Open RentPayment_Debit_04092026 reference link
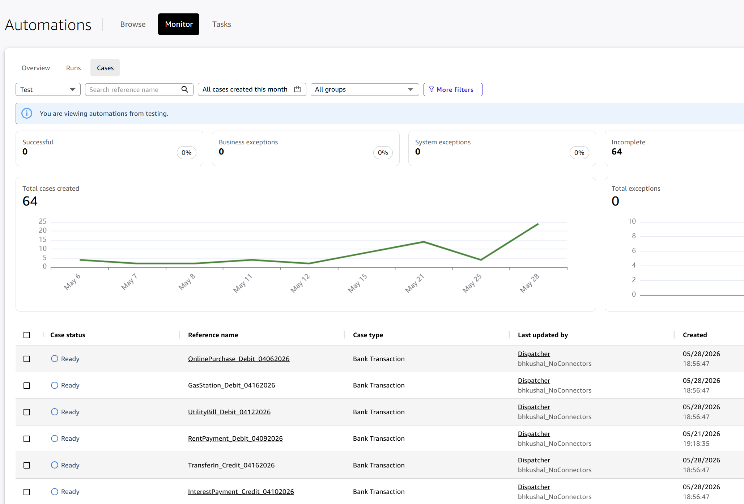This screenshot has height=504, width=744. pos(235,439)
